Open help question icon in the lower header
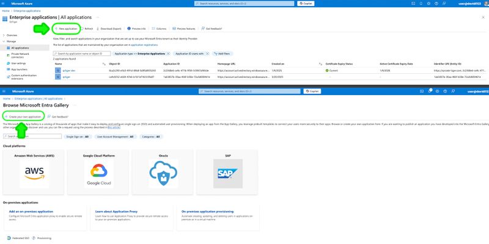Screen dimensions: 489x244 point(445,91)
